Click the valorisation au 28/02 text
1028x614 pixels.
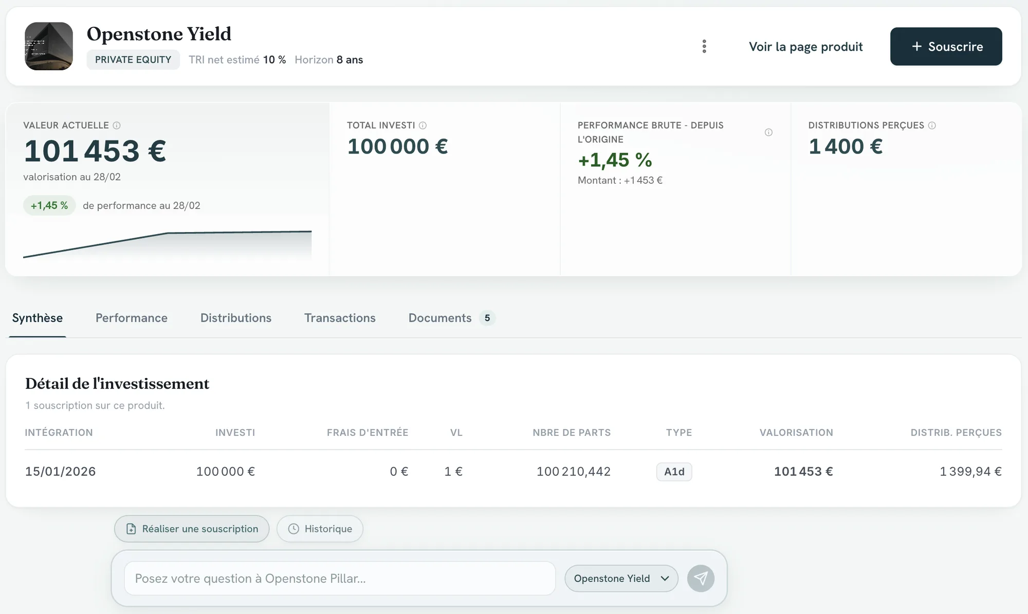(72, 177)
